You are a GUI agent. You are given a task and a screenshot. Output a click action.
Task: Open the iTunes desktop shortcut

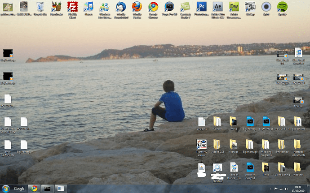[89, 7]
